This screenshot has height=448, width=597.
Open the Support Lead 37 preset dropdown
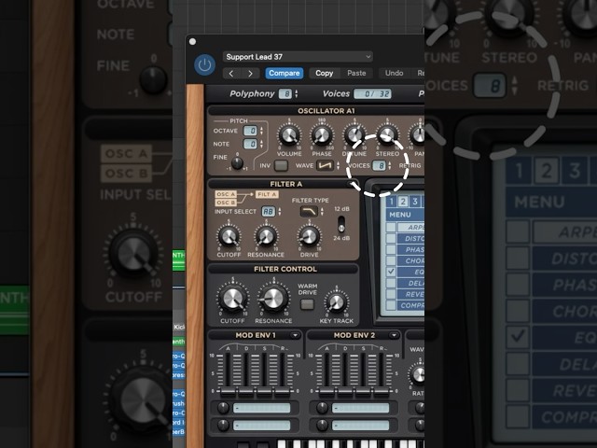[x=298, y=57]
